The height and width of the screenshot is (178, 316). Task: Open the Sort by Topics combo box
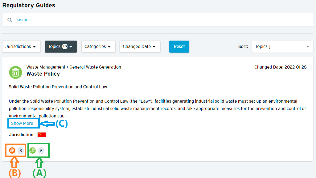[x=282, y=47]
